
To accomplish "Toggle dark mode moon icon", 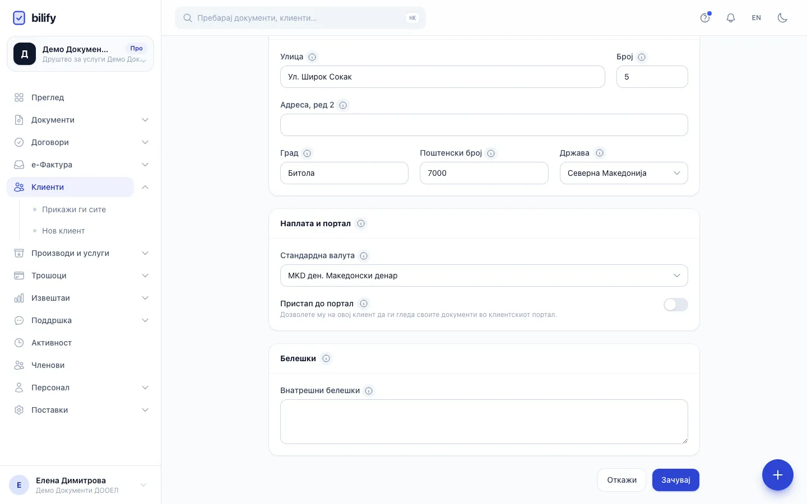I will [782, 18].
